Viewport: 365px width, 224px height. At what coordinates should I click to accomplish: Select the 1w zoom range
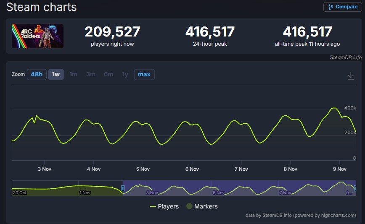(56, 74)
